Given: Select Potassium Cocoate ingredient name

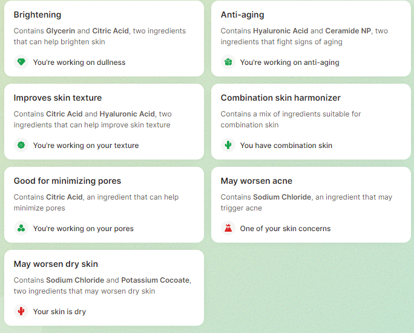Looking at the screenshot, I should (155, 280).
